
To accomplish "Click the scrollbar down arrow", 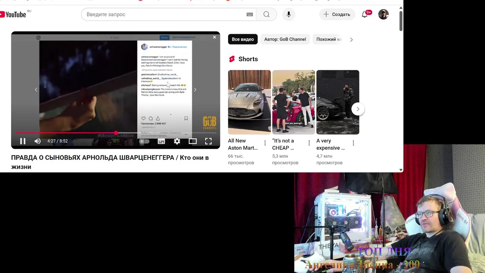I will point(401,170).
